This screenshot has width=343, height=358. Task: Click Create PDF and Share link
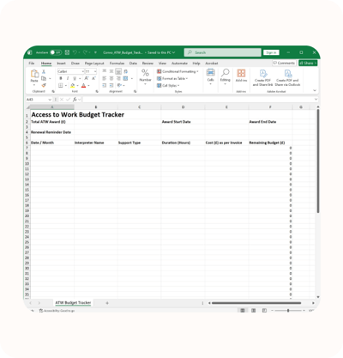pyautogui.click(x=262, y=77)
